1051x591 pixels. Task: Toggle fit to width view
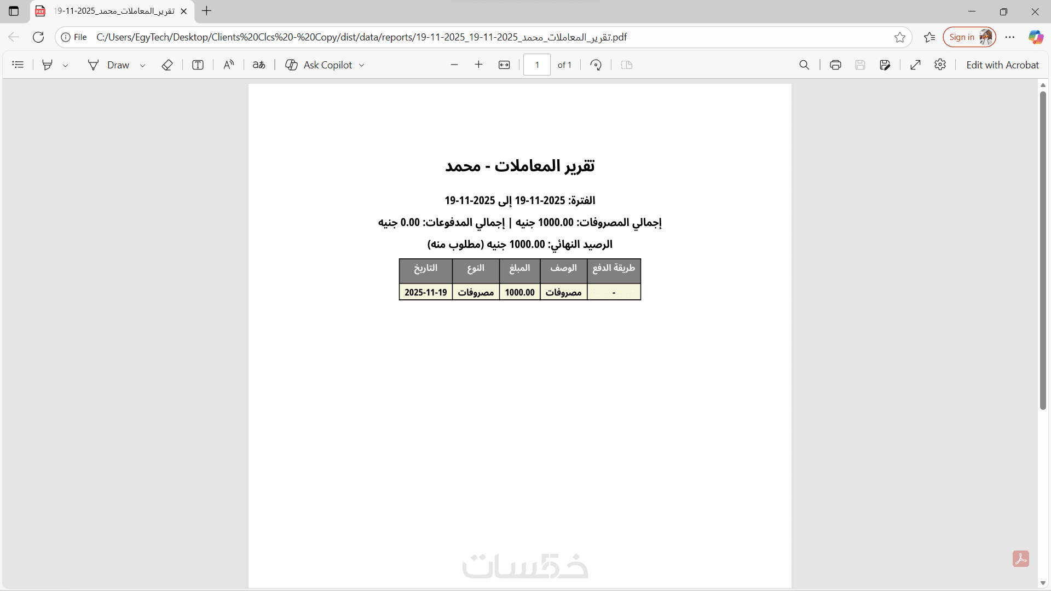click(504, 65)
